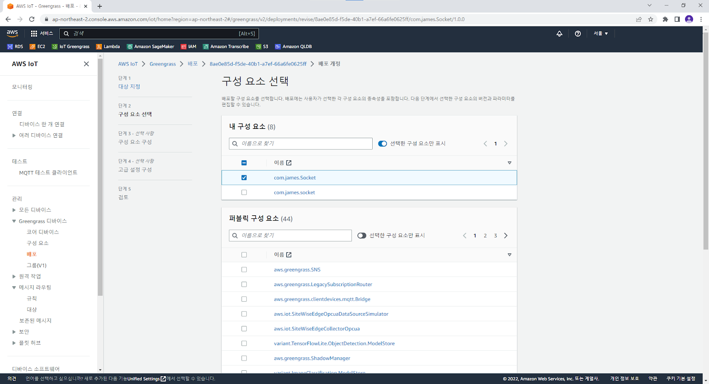Expand 모든 디바이스 tree item
Image resolution: width=709 pixels, height=384 pixels.
point(14,210)
